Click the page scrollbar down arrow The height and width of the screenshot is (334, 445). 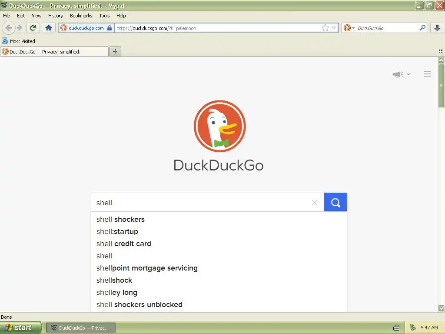point(441,308)
